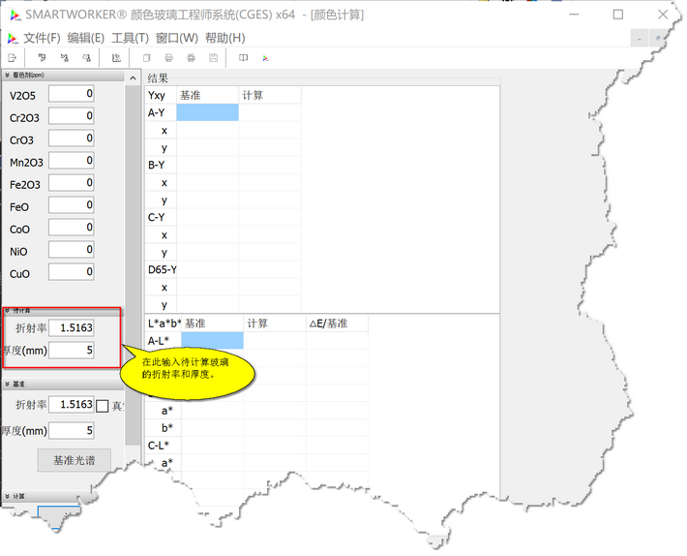
Task: Click the floppy disk save icon
Action: tap(213, 58)
